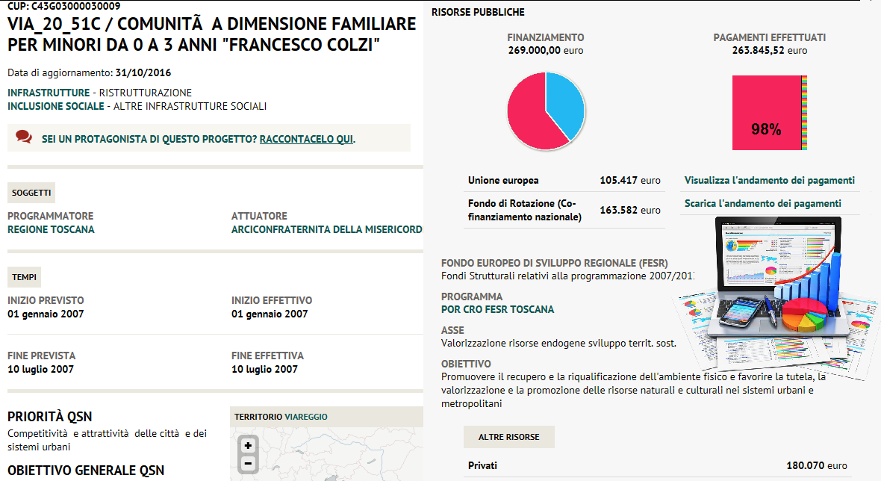
Task: Click the RISORSE PUBBLICHE heading
Action: 478,12
